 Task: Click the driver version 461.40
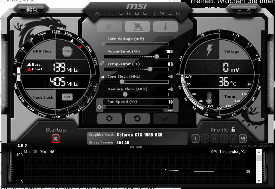(123, 142)
